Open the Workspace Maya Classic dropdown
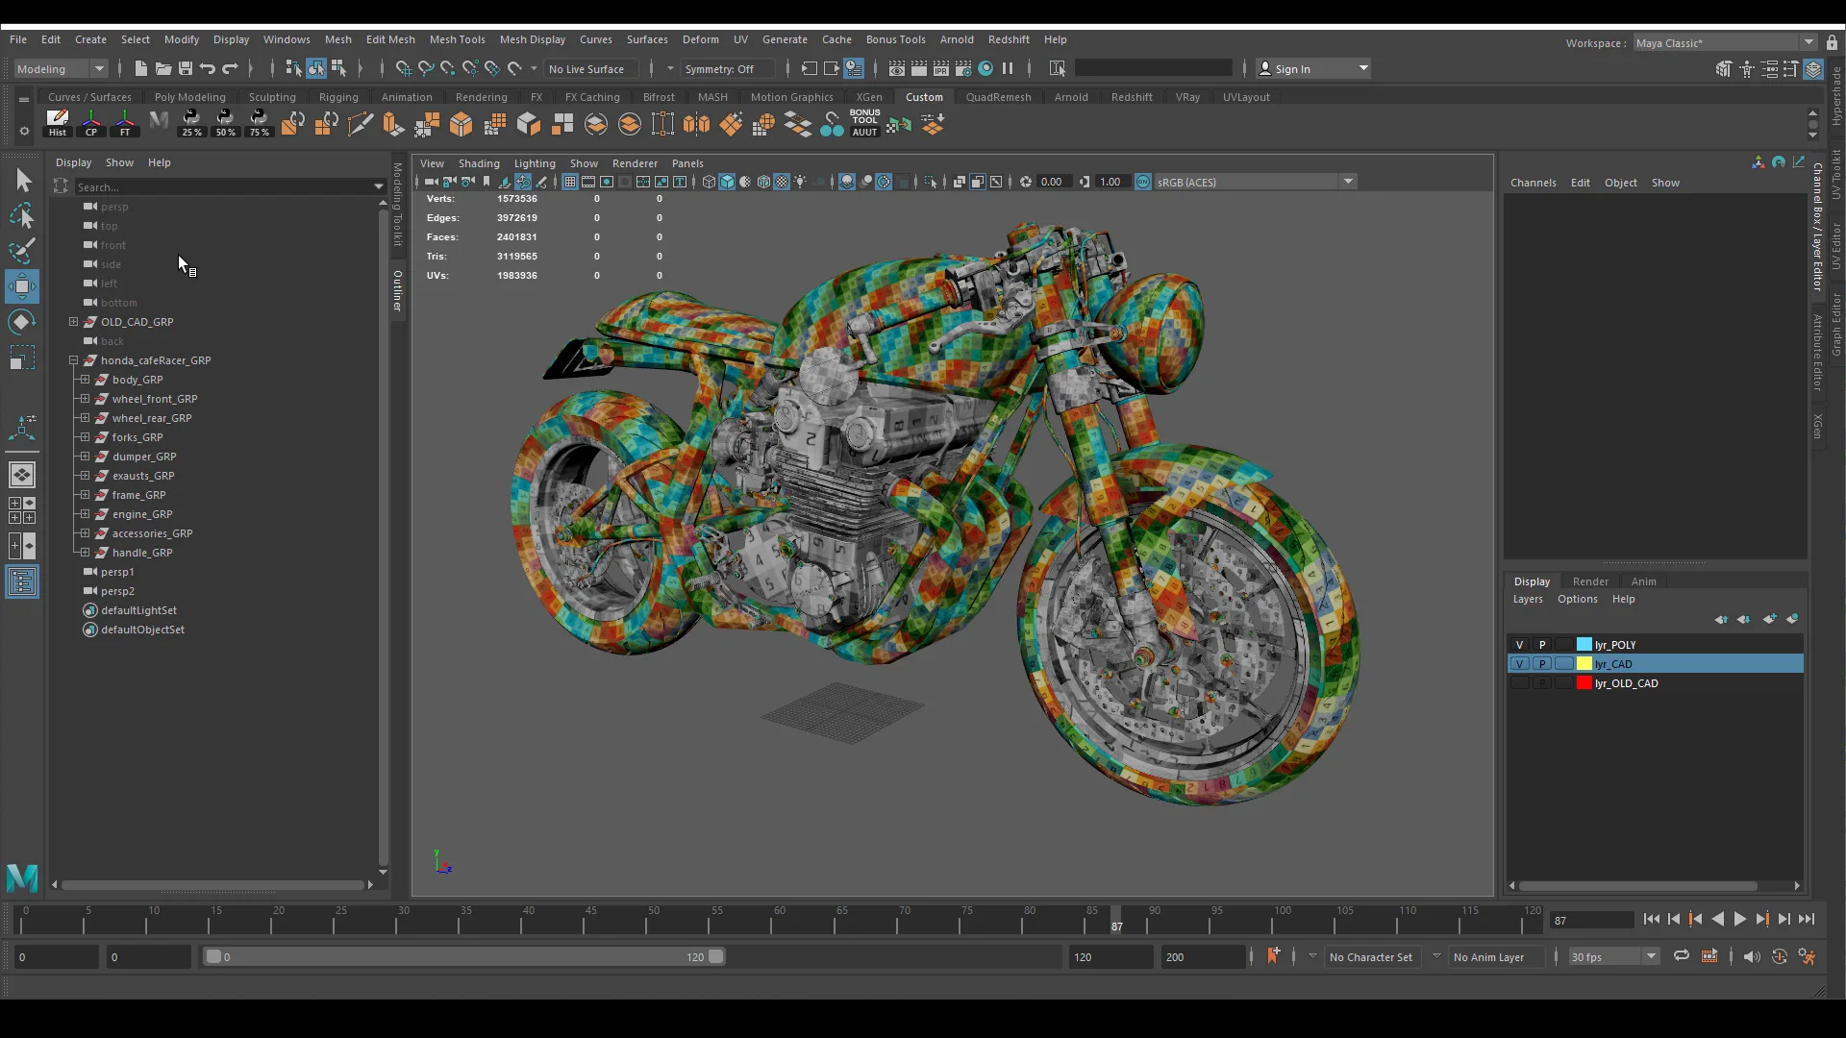Image resolution: width=1846 pixels, height=1038 pixels. pyautogui.click(x=1810, y=42)
